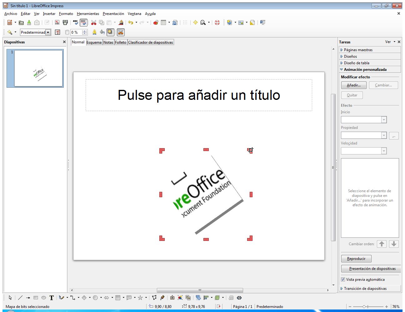The height and width of the screenshot is (312, 405).
Task: Click the Añadir... button
Action: (x=354, y=85)
